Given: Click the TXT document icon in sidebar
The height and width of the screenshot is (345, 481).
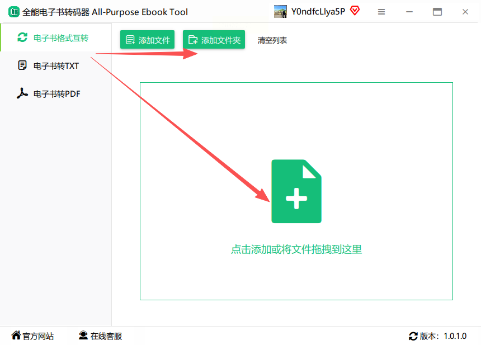Looking at the screenshot, I should coord(22,65).
